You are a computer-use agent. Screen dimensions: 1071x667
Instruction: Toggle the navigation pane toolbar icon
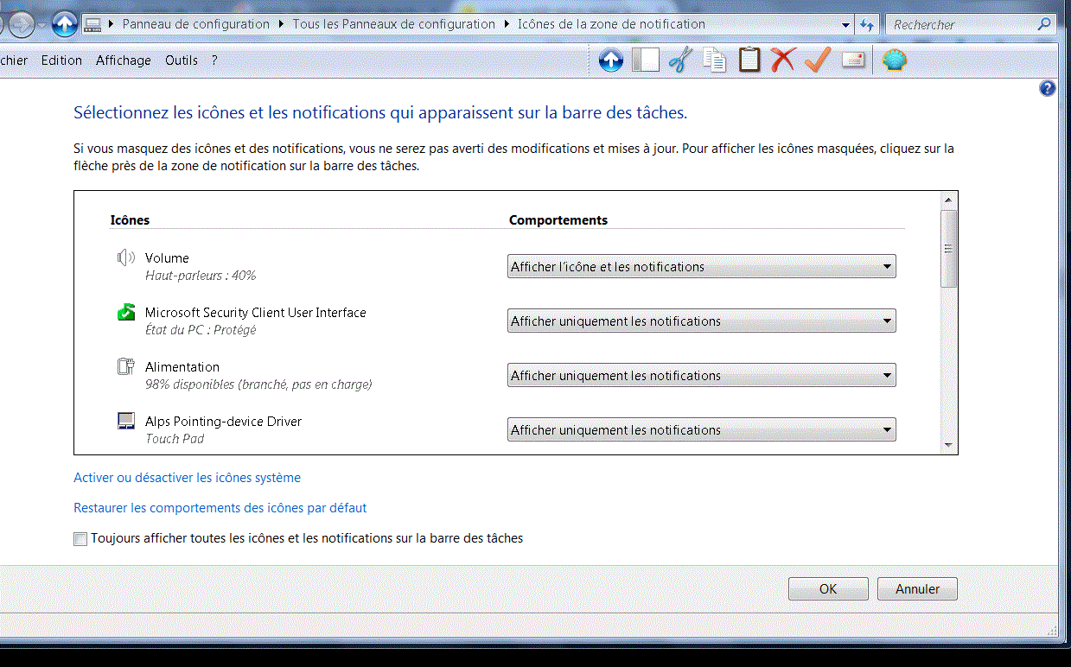[x=646, y=60]
